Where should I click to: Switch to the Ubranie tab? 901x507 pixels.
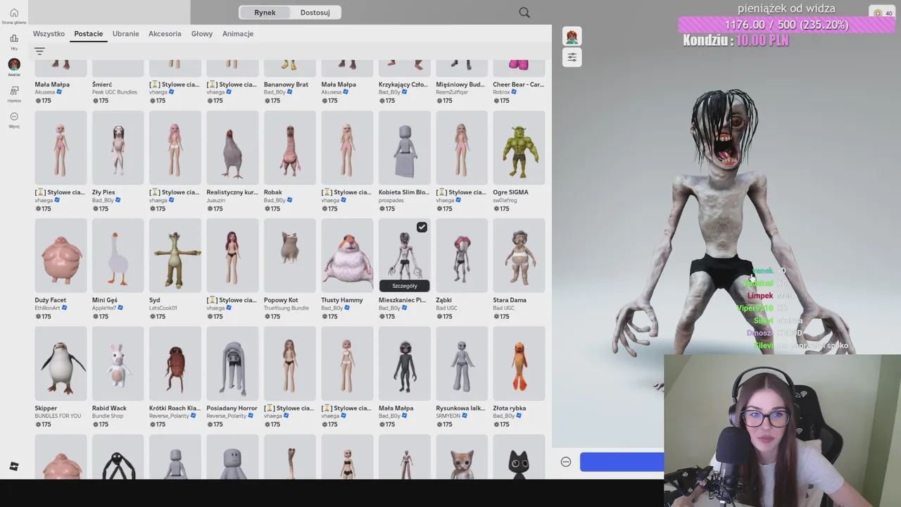126,34
